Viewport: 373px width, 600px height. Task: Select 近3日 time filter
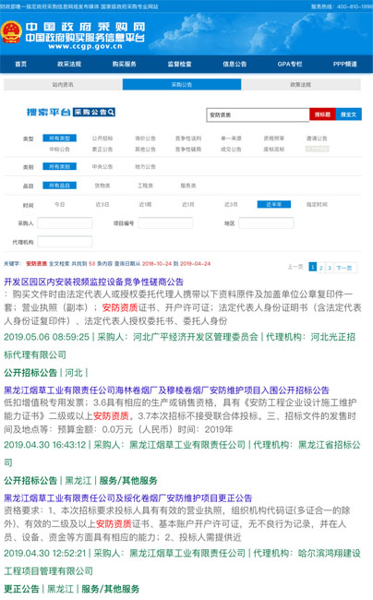click(x=102, y=204)
